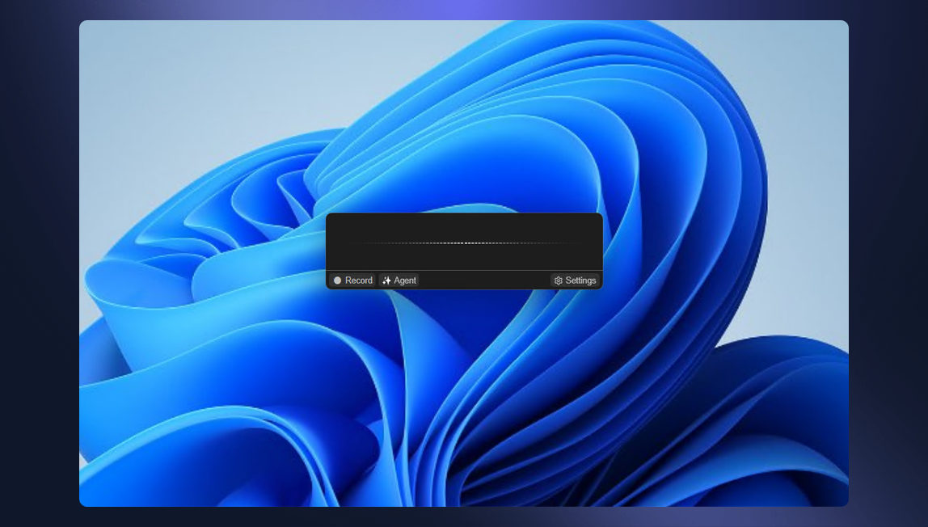Expand the Agent options
Viewport: 928px width, 527px height.
pos(399,280)
